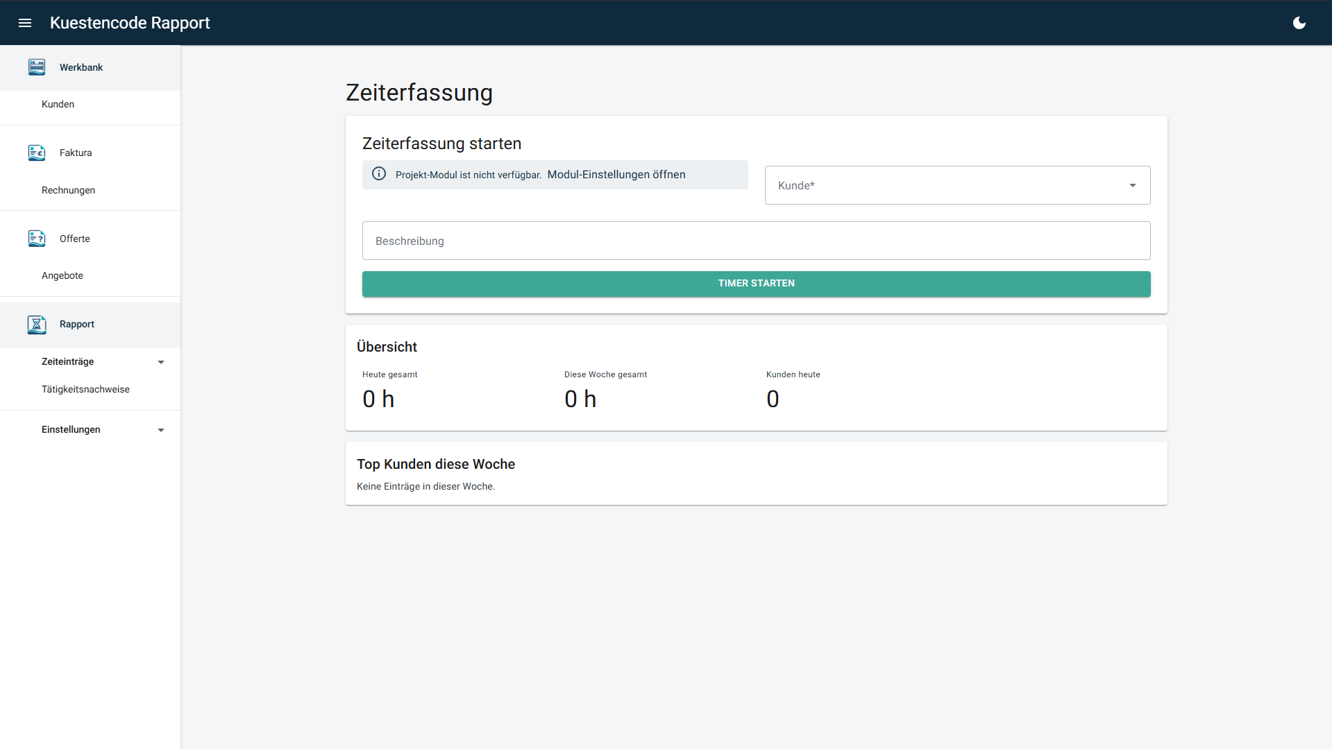Click the info icon in project notice
The image size is (1332, 749).
coord(379,174)
